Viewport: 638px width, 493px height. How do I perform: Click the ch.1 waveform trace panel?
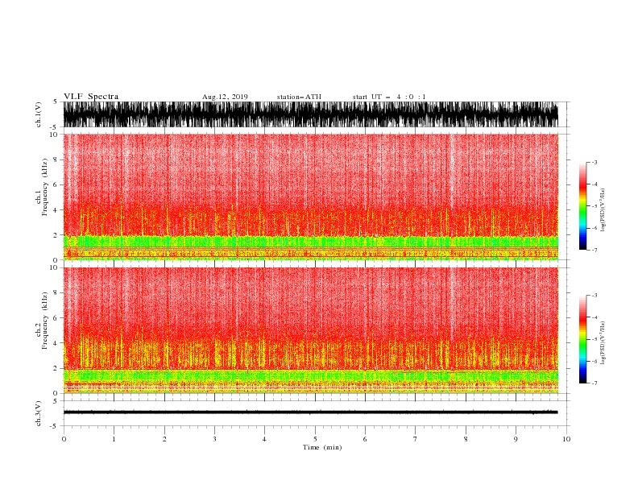(311, 114)
